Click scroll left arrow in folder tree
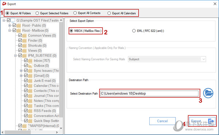219x135 pixels. pyautogui.click(x=3, y=132)
